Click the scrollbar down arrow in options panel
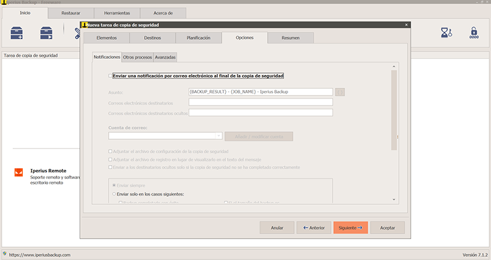Image resolution: width=491 pixels, height=260 pixels. [394, 199]
